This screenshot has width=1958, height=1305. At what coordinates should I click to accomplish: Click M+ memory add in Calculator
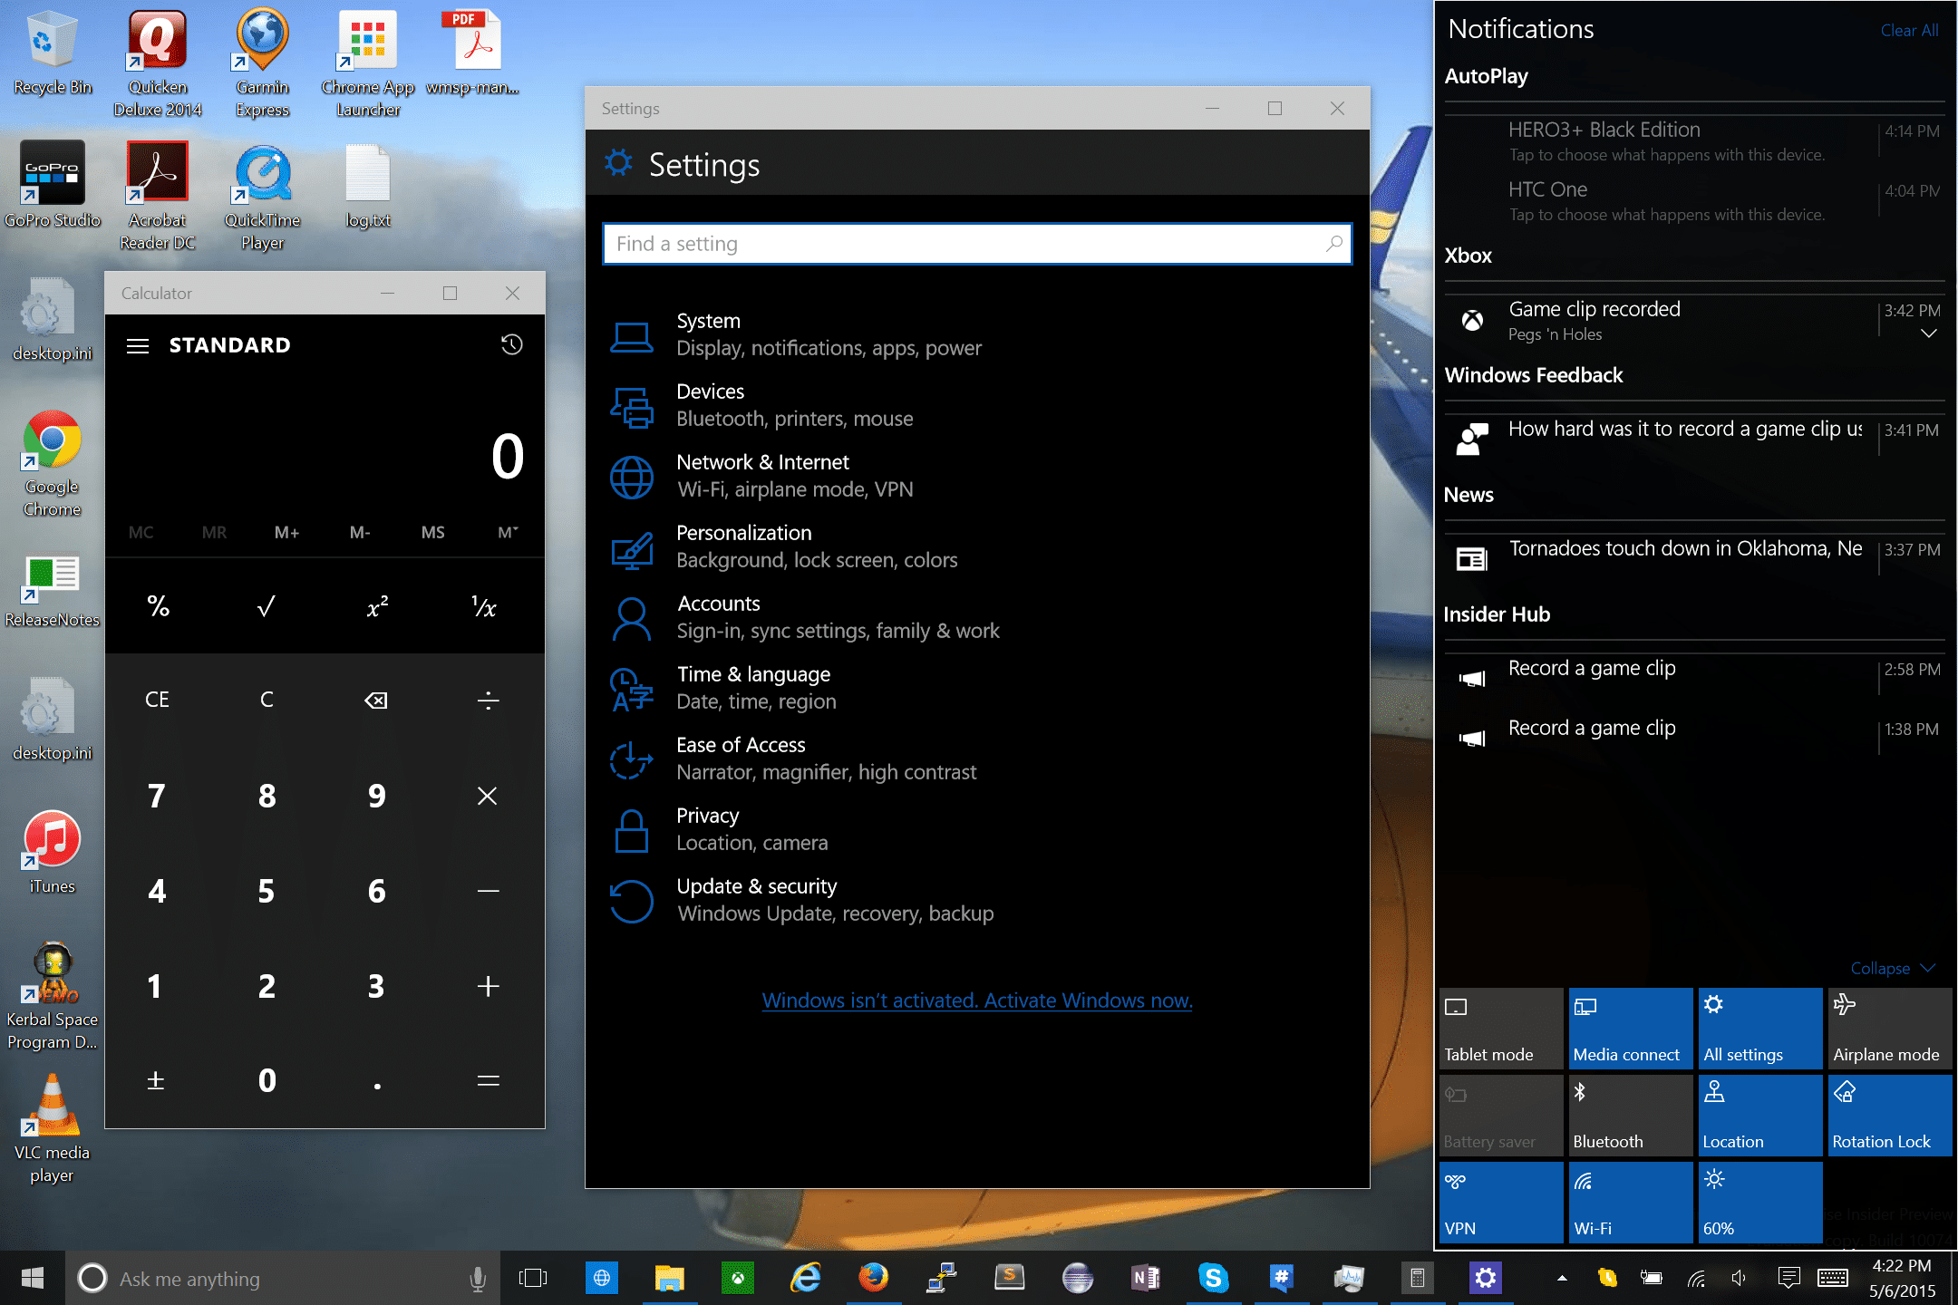coord(286,533)
